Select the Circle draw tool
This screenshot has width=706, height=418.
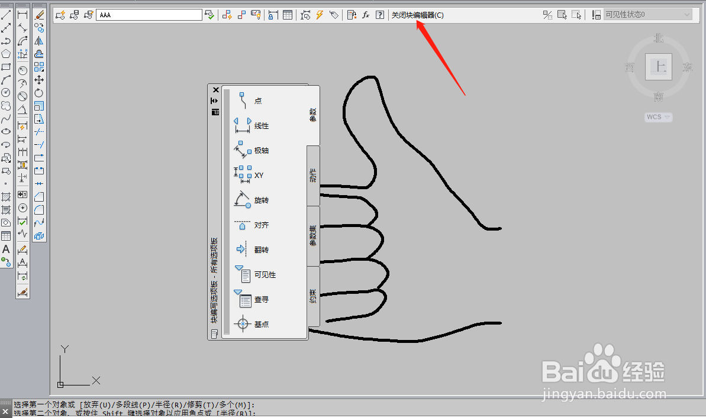point(6,93)
